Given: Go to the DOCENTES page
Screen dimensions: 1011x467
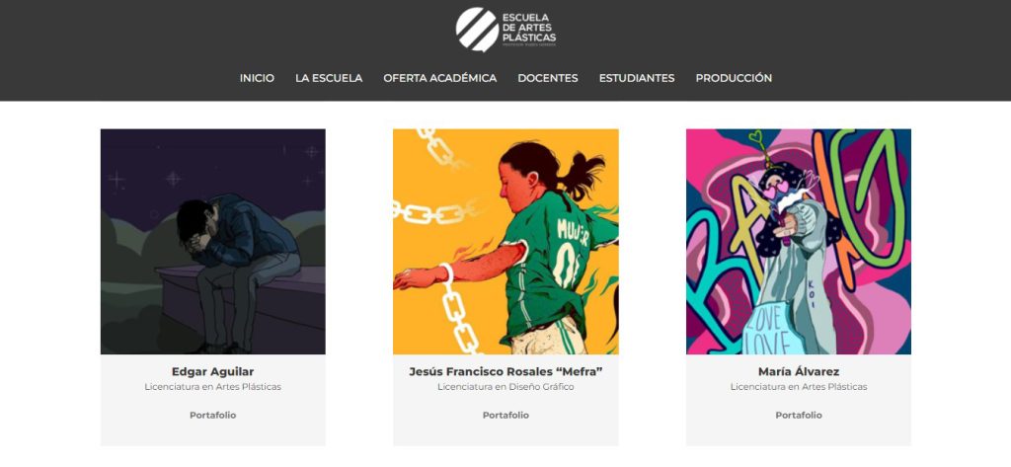Looking at the screenshot, I should pyautogui.click(x=547, y=78).
